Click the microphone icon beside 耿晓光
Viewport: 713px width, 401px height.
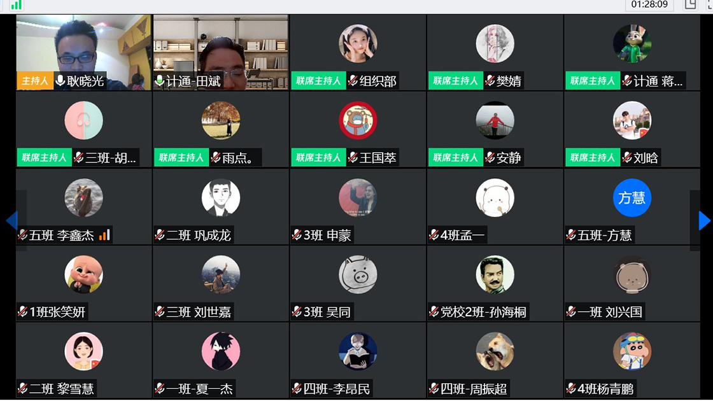(x=60, y=80)
